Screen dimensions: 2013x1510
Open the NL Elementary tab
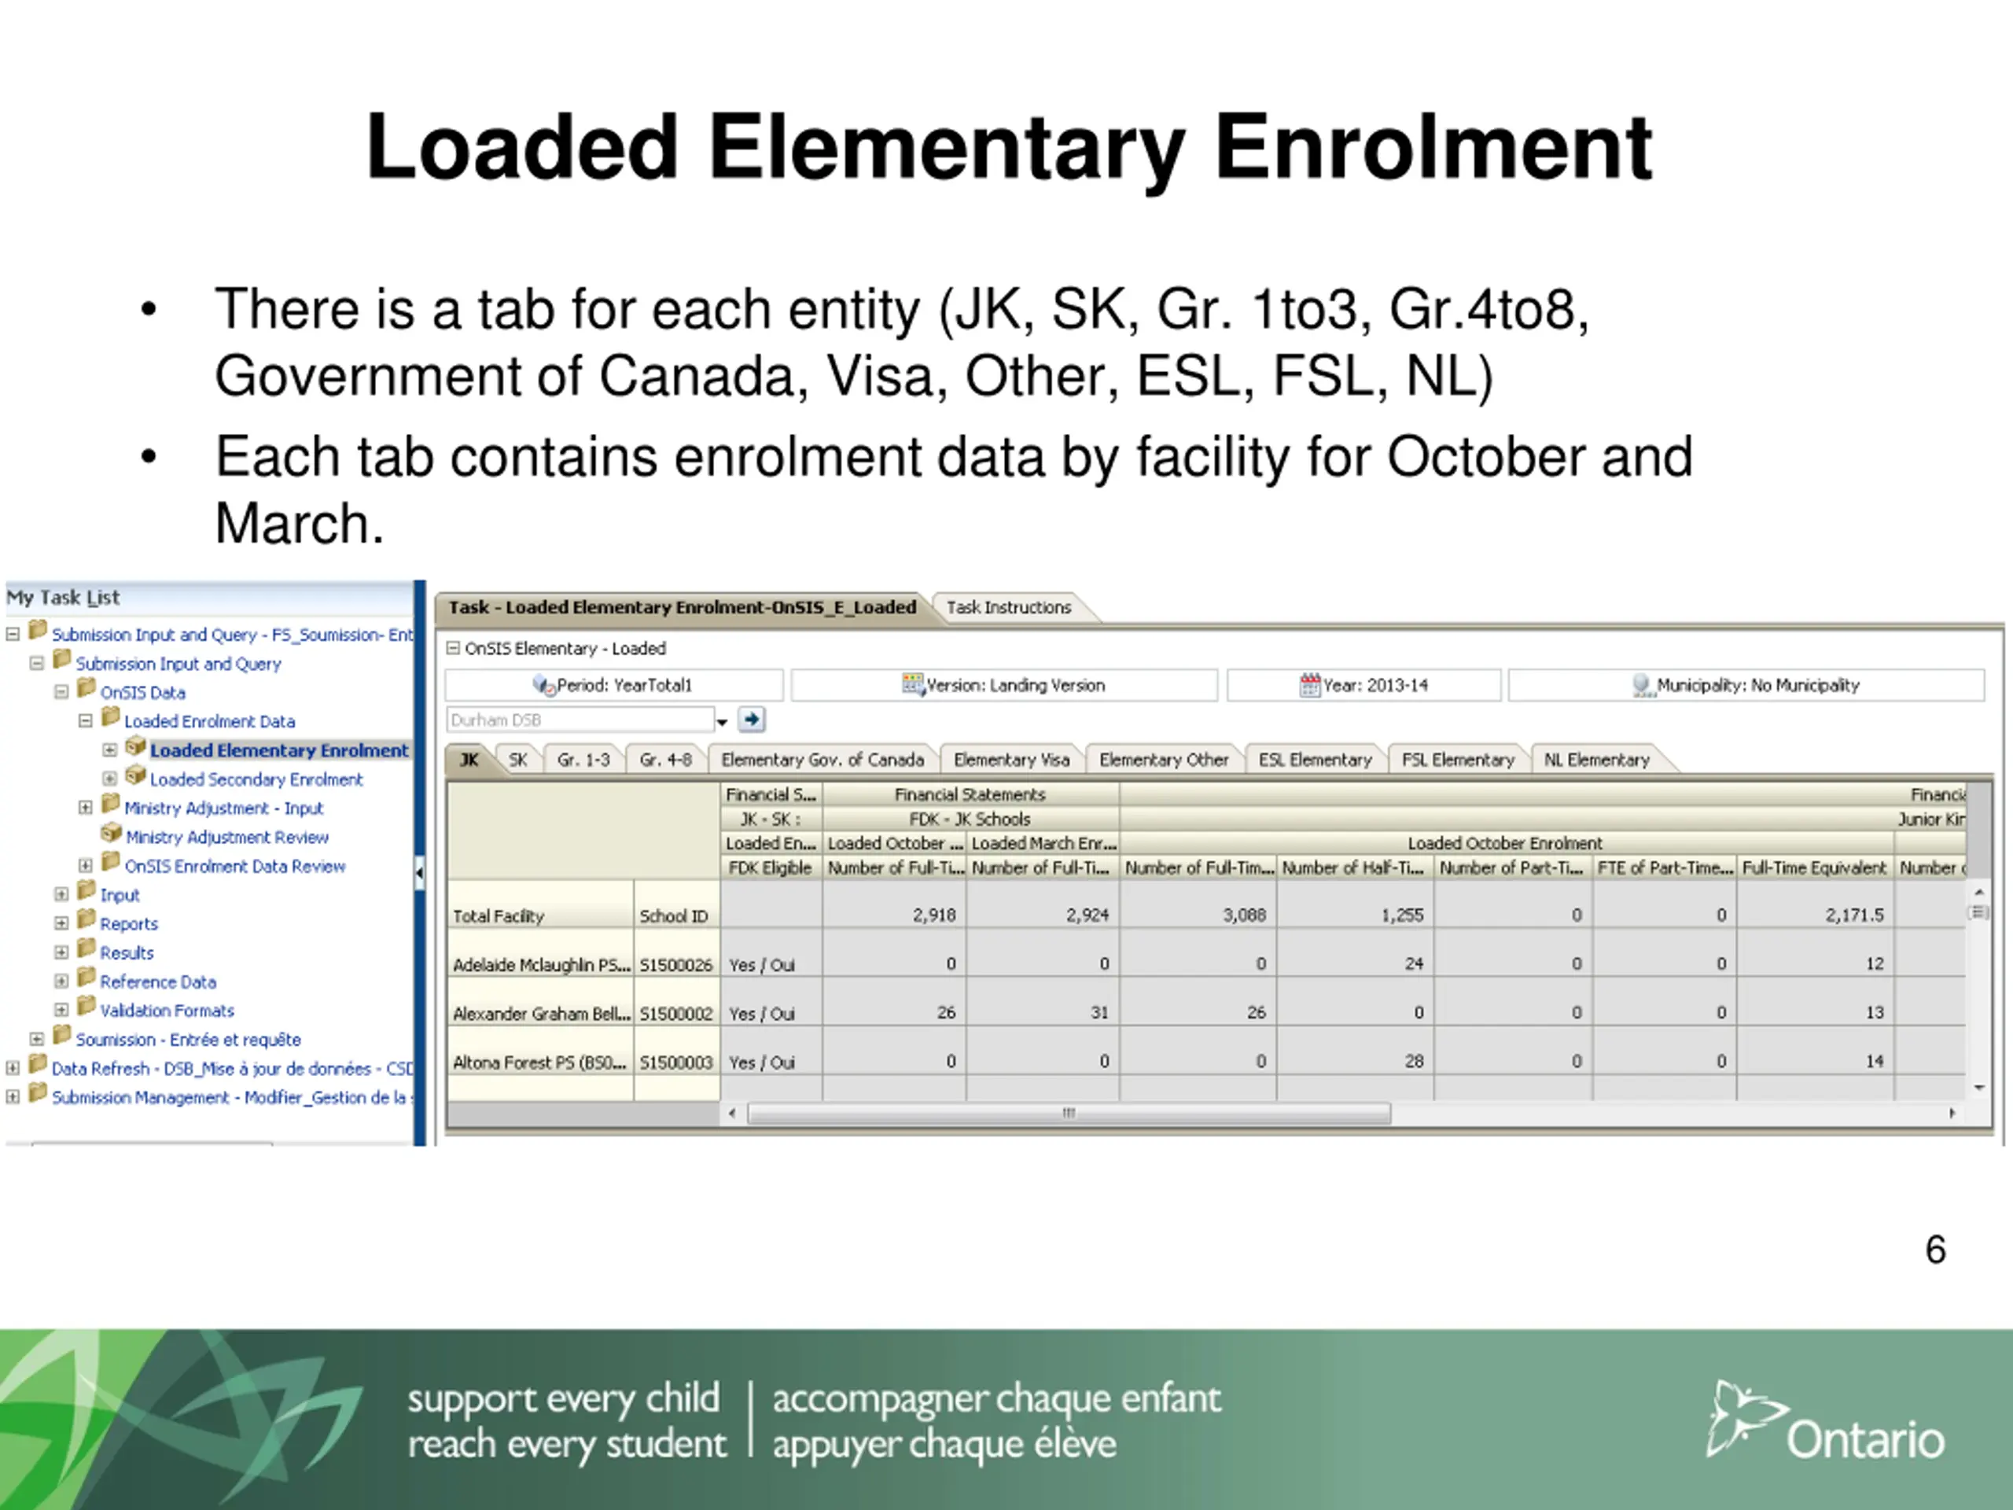coord(1596,759)
